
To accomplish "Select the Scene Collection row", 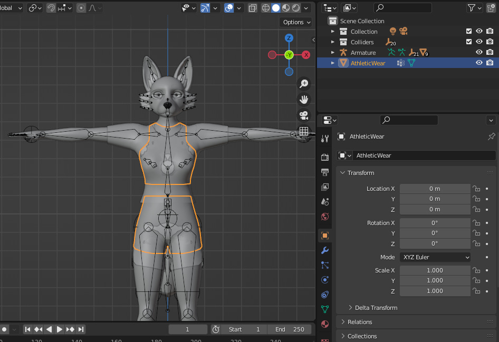I will (x=408, y=21).
